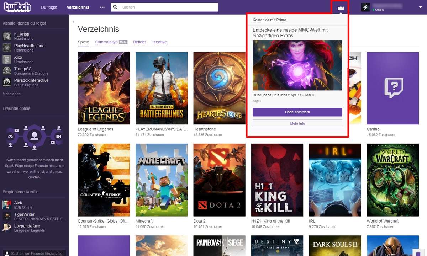Click the Code anfordern button

click(x=297, y=112)
